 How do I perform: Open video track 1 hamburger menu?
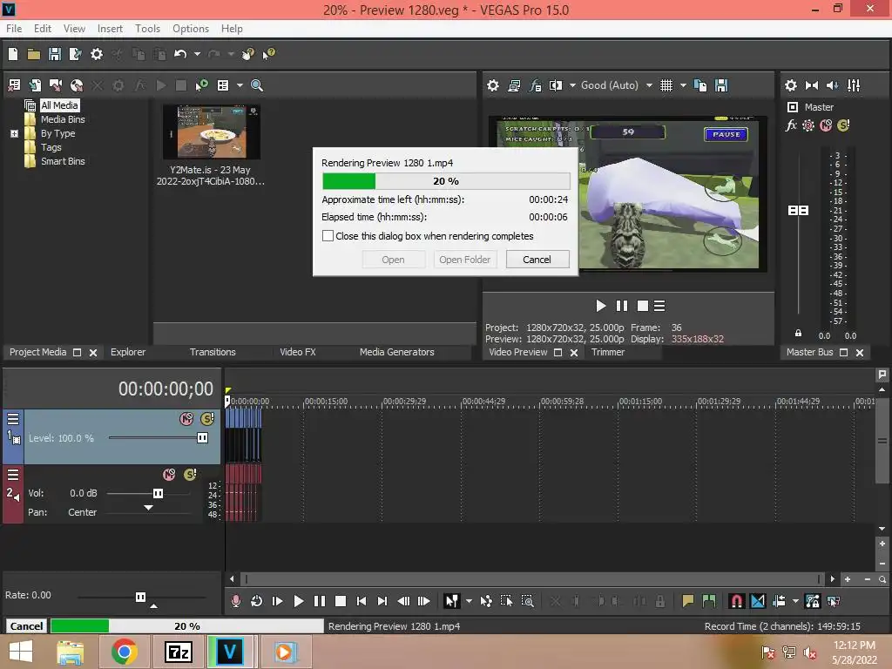[x=13, y=419]
